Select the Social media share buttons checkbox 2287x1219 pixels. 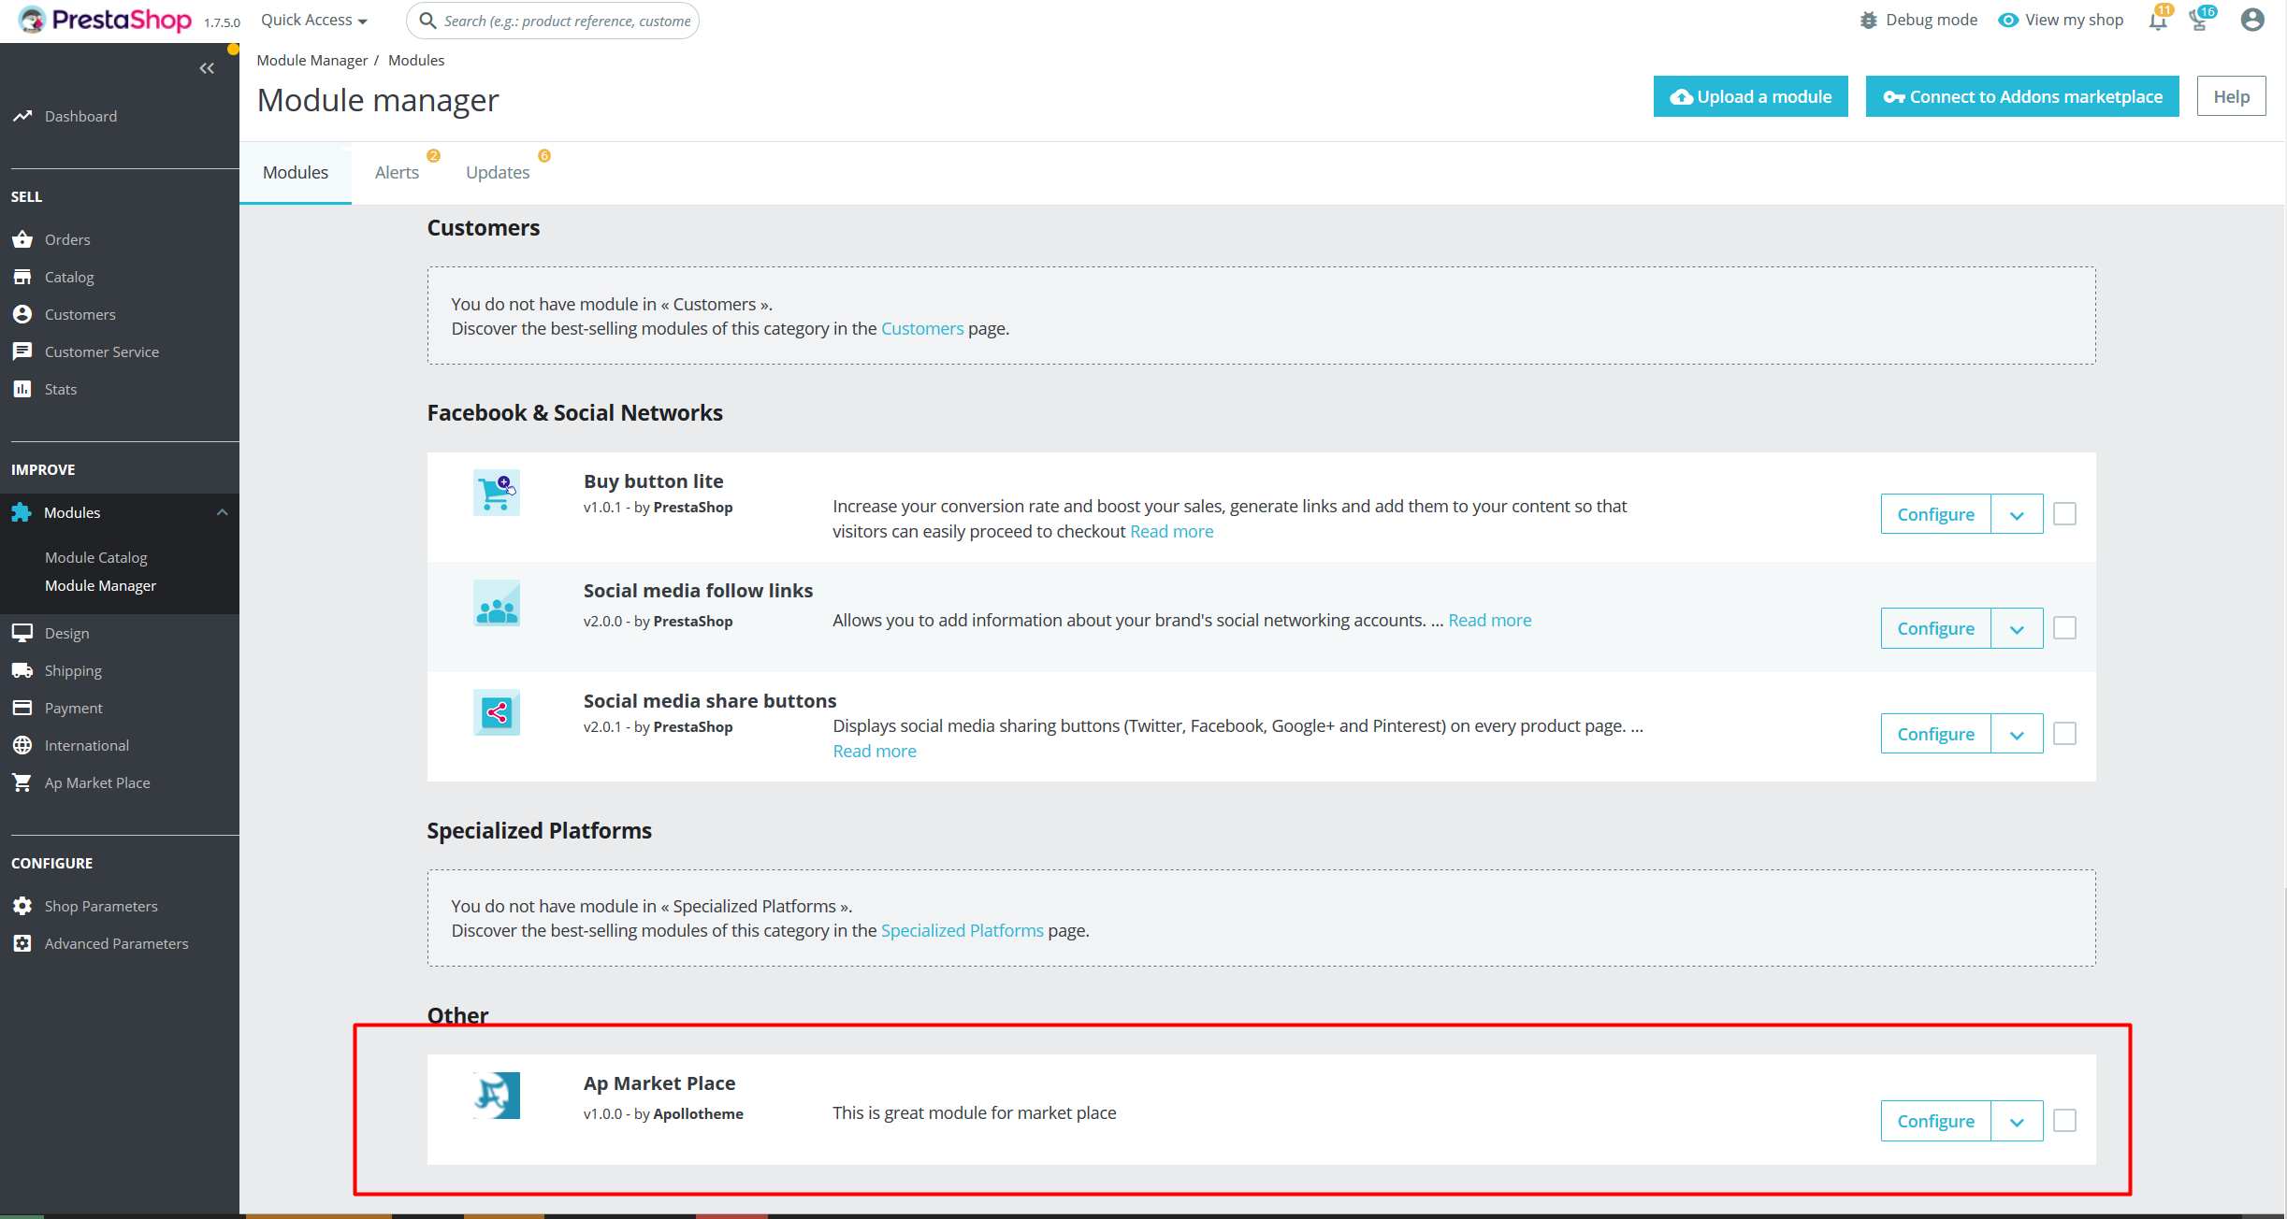click(2064, 734)
